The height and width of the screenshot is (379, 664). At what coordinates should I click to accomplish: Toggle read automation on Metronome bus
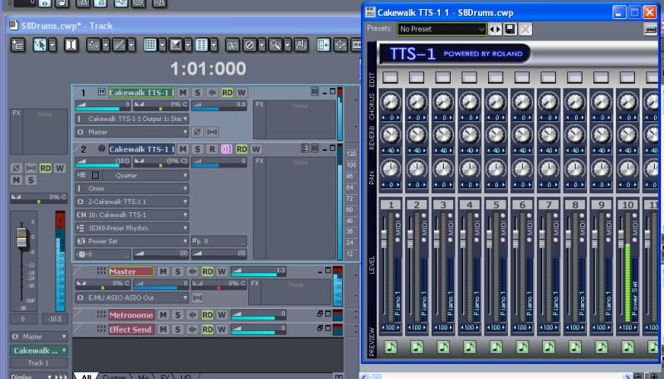[207, 315]
